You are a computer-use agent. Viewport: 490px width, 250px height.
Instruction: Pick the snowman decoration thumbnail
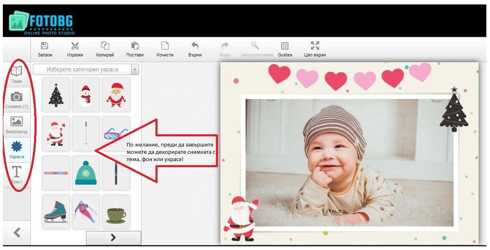pos(86,95)
